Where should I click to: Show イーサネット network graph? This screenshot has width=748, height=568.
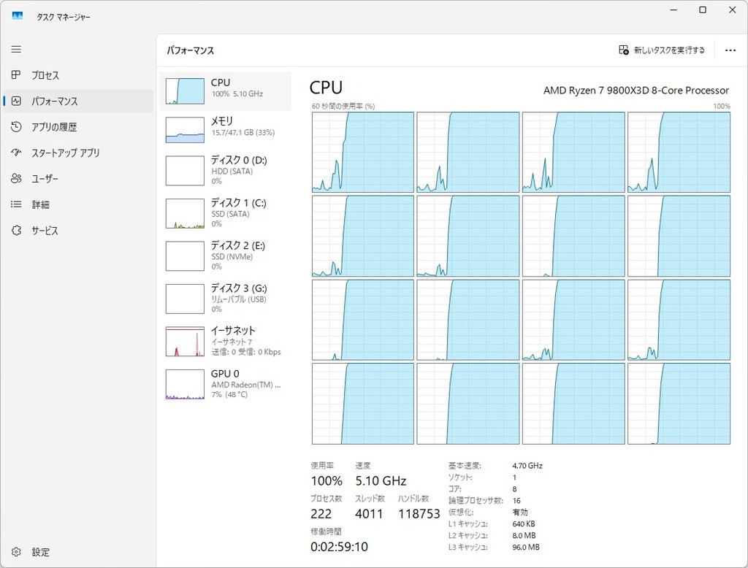[225, 341]
